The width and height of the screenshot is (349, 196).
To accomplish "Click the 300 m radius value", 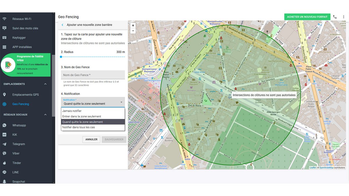I will pyautogui.click(x=120, y=52).
